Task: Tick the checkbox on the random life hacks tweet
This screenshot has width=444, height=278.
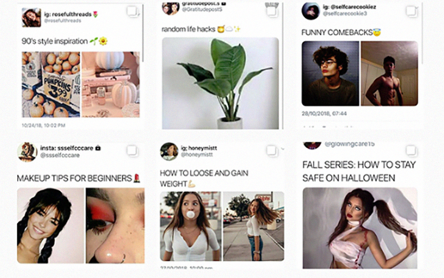Action: point(271,11)
